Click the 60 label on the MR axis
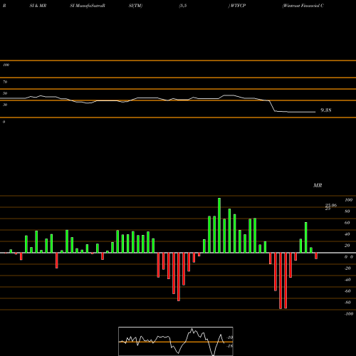This screenshot has height=356, width=356. (x=347, y=223)
